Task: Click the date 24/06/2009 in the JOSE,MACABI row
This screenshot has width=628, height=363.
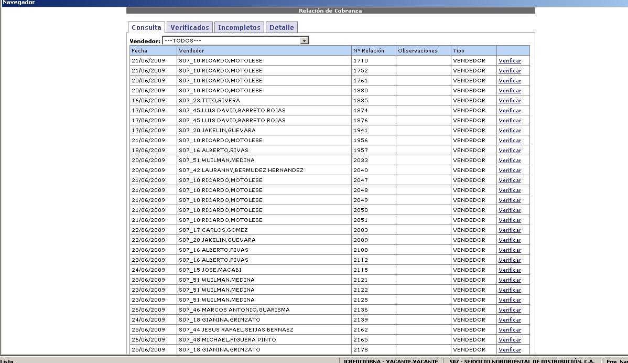Action: pos(148,270)
